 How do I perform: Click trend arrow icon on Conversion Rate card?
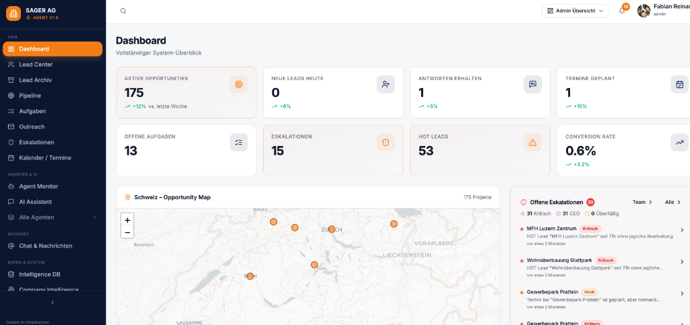(679, 142)
